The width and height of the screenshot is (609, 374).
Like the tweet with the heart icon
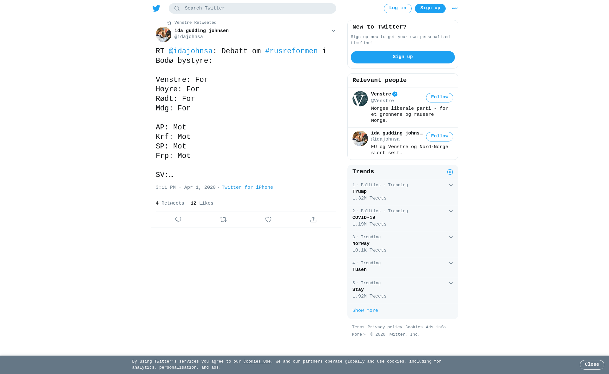(268, 220)
